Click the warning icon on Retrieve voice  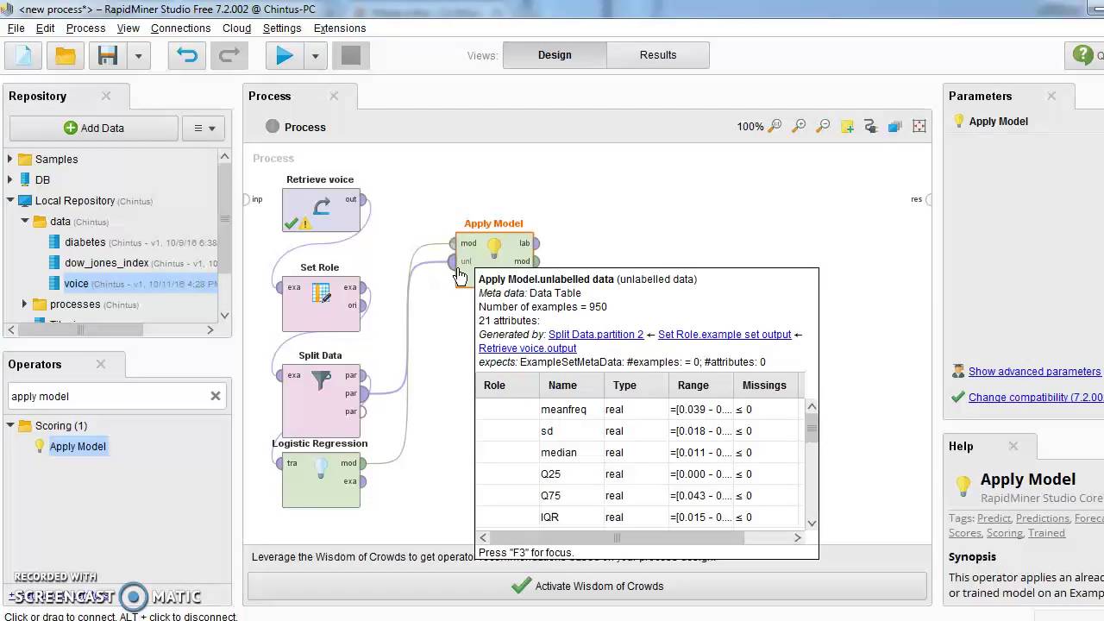(304, 224)
